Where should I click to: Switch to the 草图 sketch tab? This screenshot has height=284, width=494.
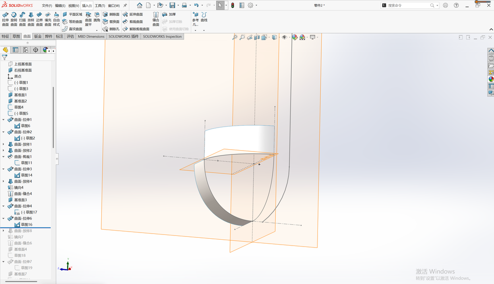(16, 37)
